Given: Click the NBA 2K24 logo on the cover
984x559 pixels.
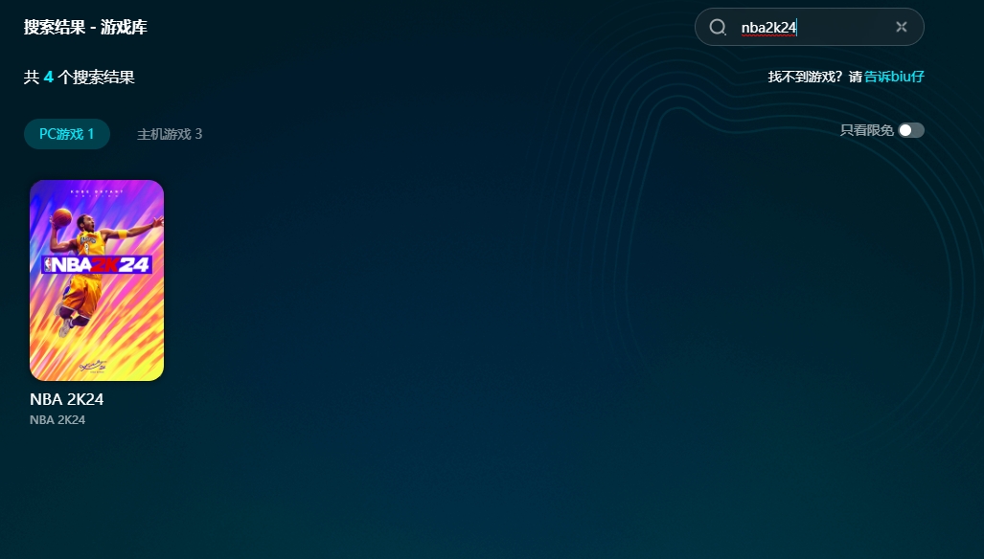Looking at the screenshot, I should (x=97, y=263).
